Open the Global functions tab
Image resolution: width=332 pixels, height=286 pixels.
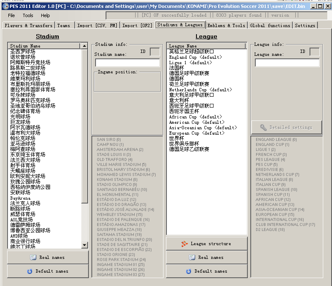pyautogui.click(x=270, y=25)
